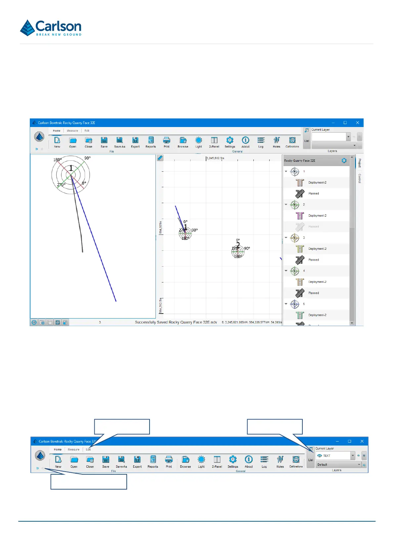The height and width of the screenshot is (557, 394).
Task: Click Calibrations icon in lower ribbon screenshot
Action: tap(296, 459)
